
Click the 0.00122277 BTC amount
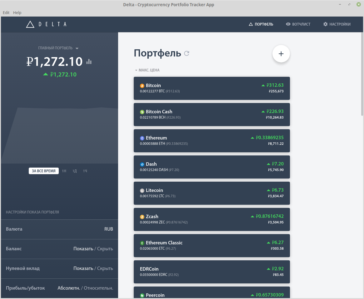pyautogui.click(x=152, y=91)
